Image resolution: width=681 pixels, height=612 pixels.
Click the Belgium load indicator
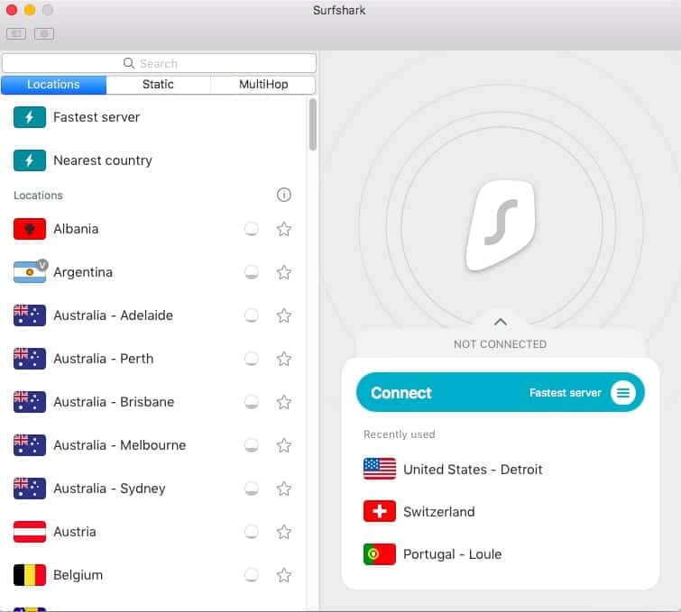point(252,575)
